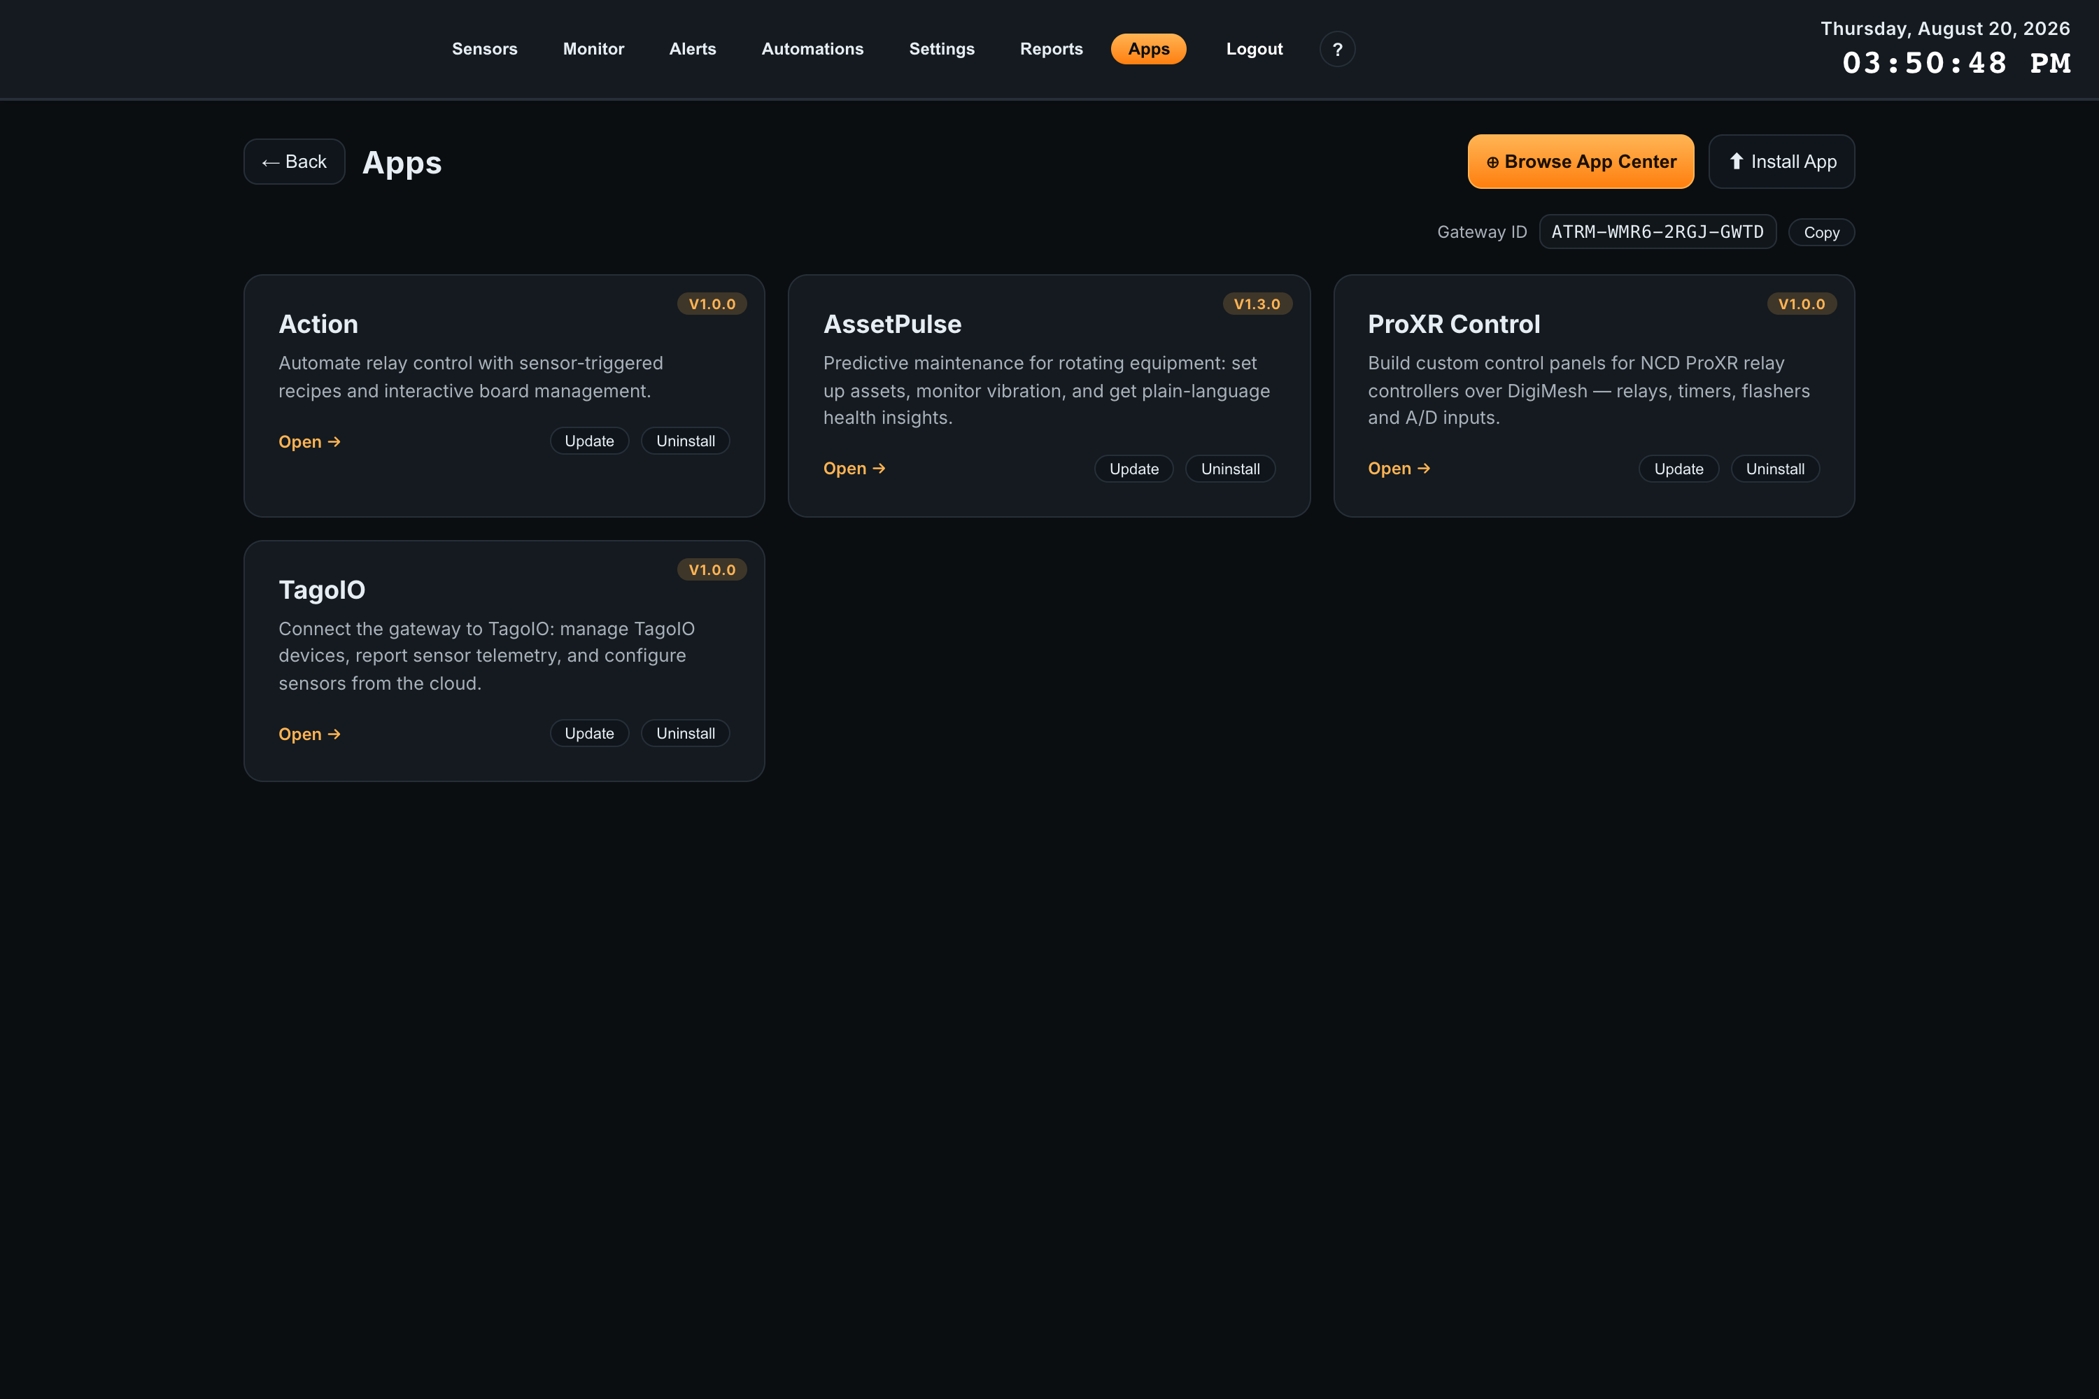This screenshot has width=2099, height=1399.
Task: Open Automations in the top navigation
Action: click(x=812, y=49)
